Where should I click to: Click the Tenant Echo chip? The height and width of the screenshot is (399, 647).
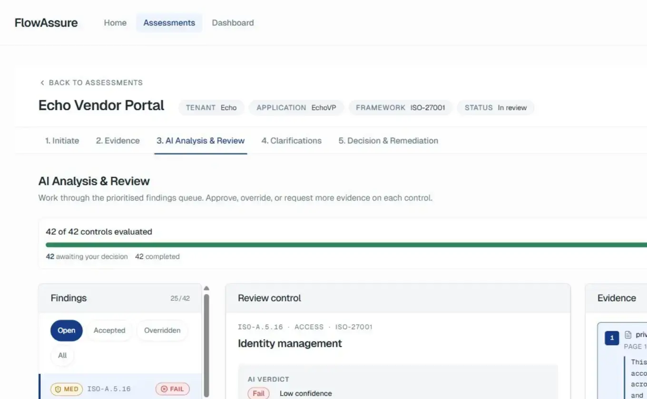[211, 108]
